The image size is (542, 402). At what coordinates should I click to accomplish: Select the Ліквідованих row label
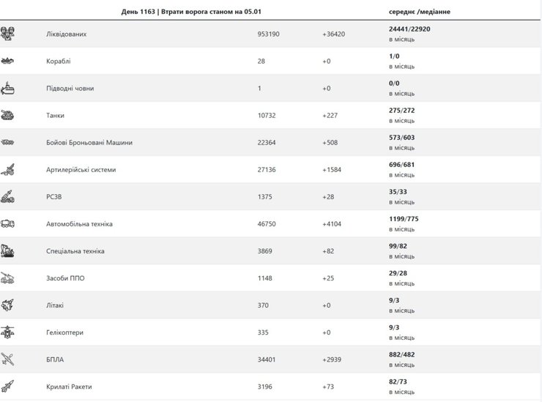[x=70, y=34]
